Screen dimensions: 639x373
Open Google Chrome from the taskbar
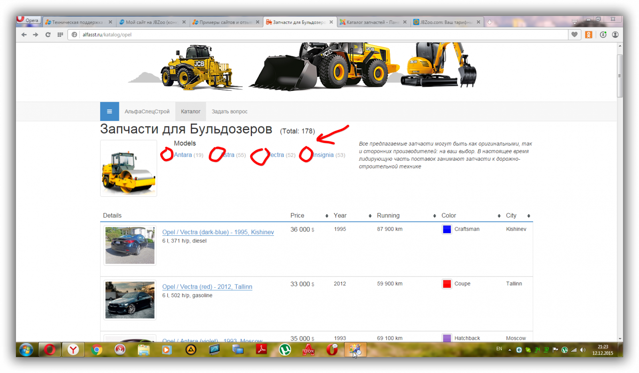coord(96,350)
